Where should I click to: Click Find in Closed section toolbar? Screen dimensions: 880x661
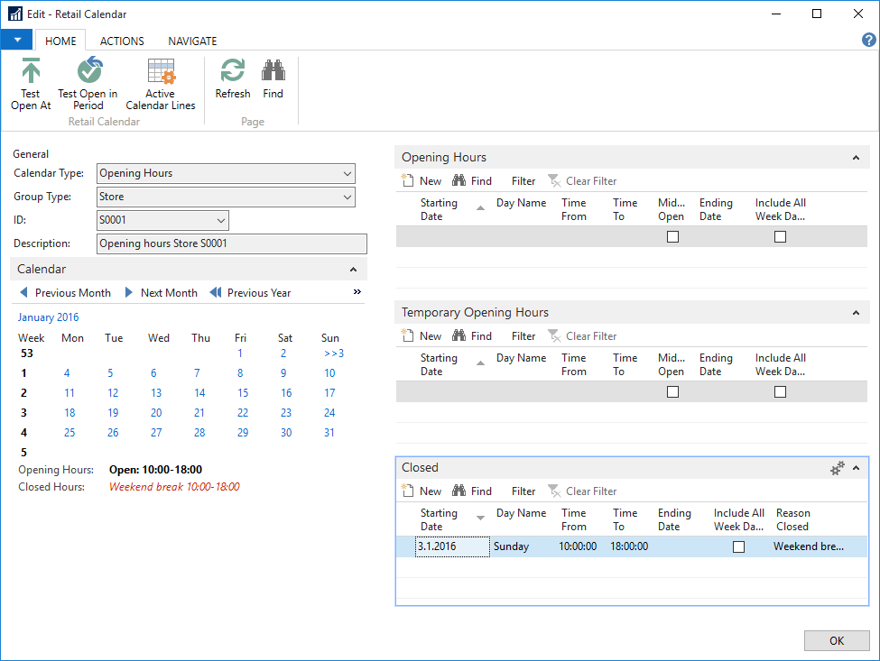[472, 491]
